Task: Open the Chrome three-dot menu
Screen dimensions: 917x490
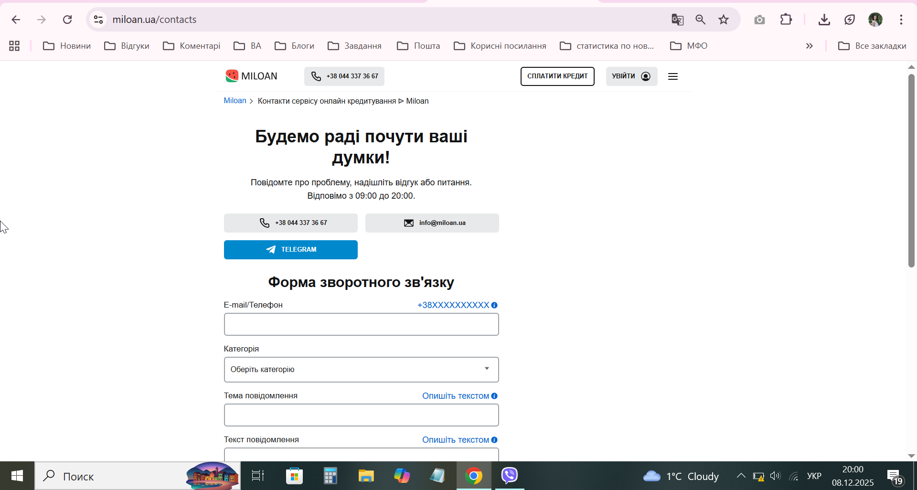Action: pos(901,20)
